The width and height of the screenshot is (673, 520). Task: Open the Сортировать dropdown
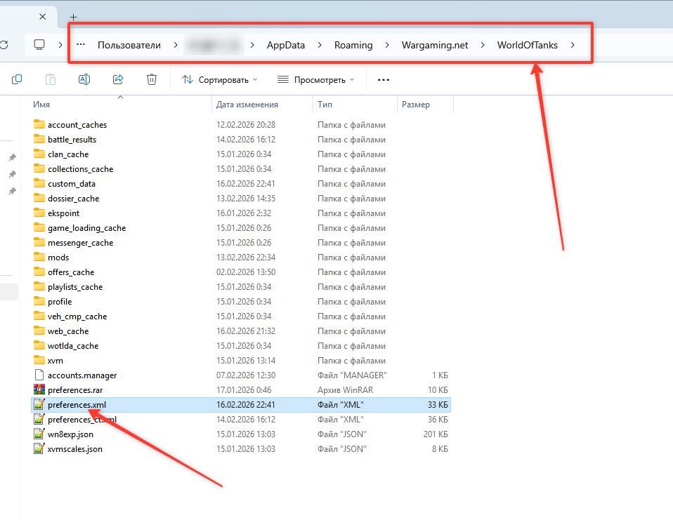(x=220, y=80)
